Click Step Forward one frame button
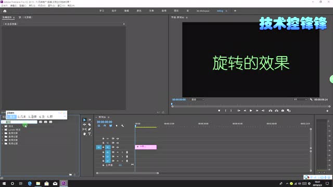This screenshot has width=333, height=187. [x=257, y=111]
